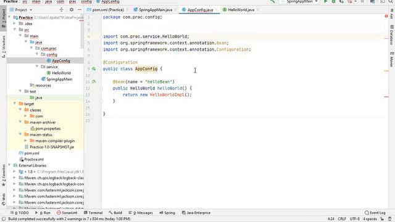Click the green Run button in the toolbar

326,1
